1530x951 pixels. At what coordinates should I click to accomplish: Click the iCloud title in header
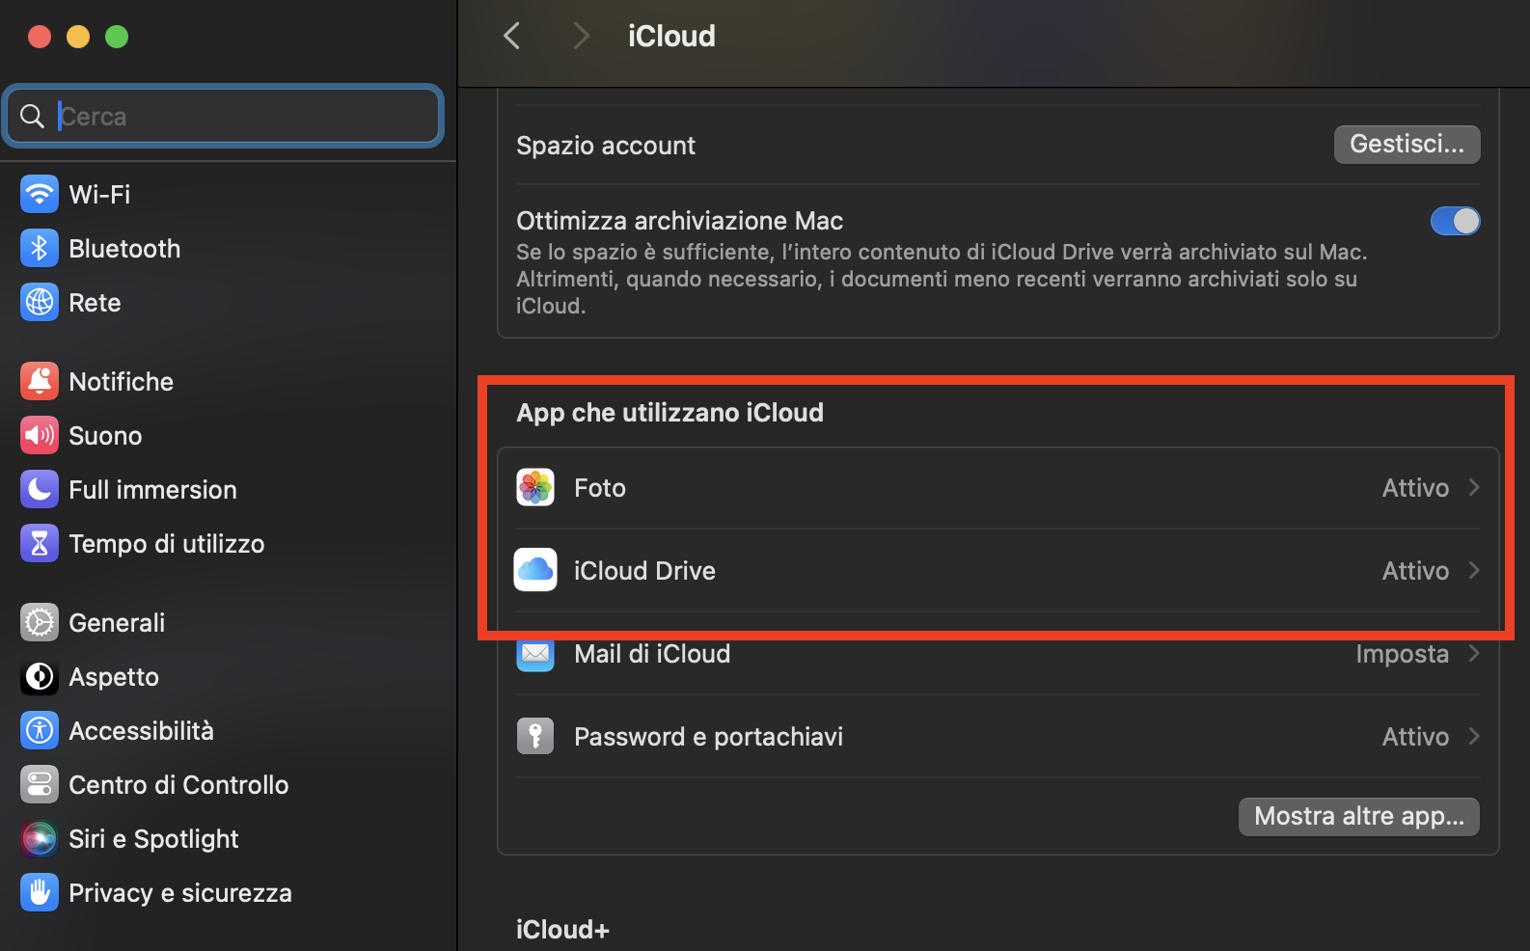click(671, 36)
